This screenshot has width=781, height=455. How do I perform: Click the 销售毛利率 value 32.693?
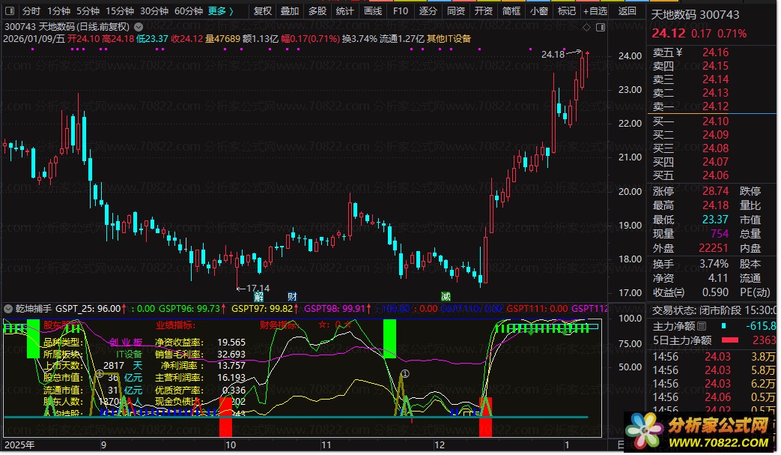point(231,355)
